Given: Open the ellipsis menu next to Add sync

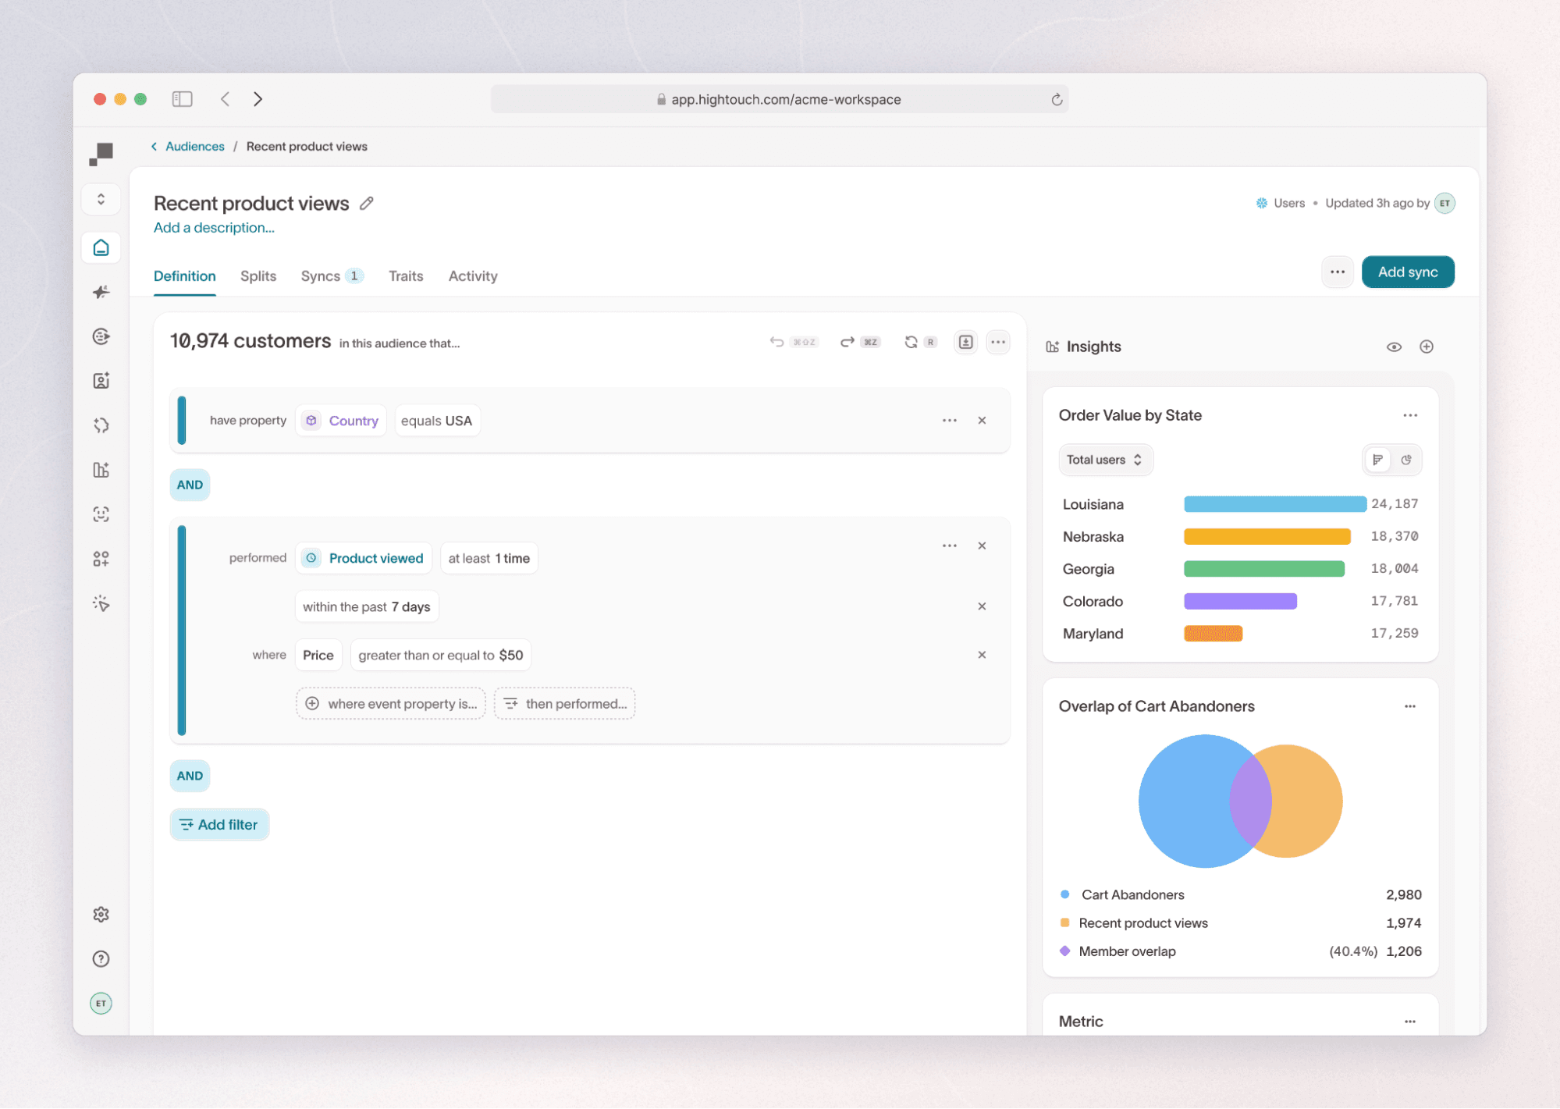Looking at the screenshot, I should (1337, 272).
